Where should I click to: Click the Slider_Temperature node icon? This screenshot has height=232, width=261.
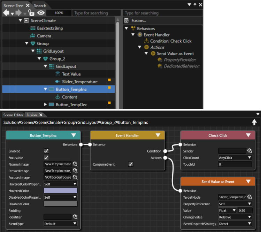click(x=57, y=82)
